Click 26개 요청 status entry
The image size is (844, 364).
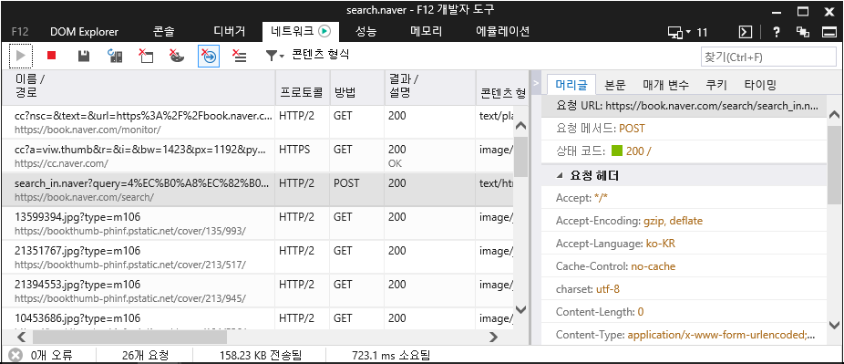(145, 356)
